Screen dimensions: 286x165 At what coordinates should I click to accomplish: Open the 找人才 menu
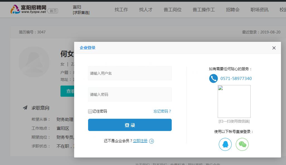tap(146, 9)
